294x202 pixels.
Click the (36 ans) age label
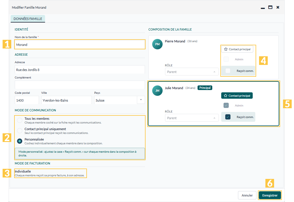click(x=192, y=41)
